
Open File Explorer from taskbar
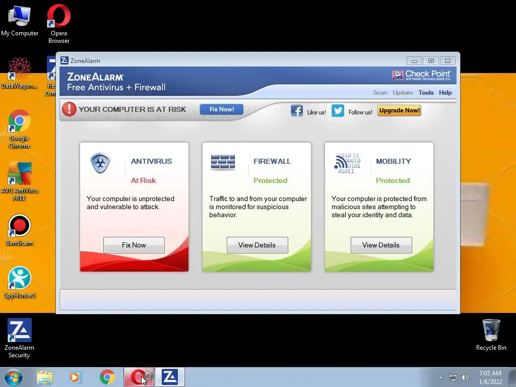(45, 377)
